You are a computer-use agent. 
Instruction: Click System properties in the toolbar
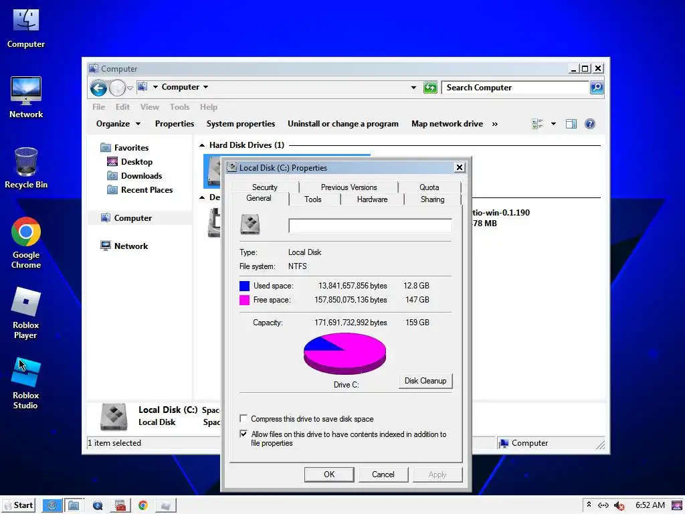[241, 124]
